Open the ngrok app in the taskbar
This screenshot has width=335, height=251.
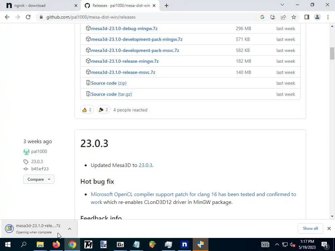pos(185,244)
